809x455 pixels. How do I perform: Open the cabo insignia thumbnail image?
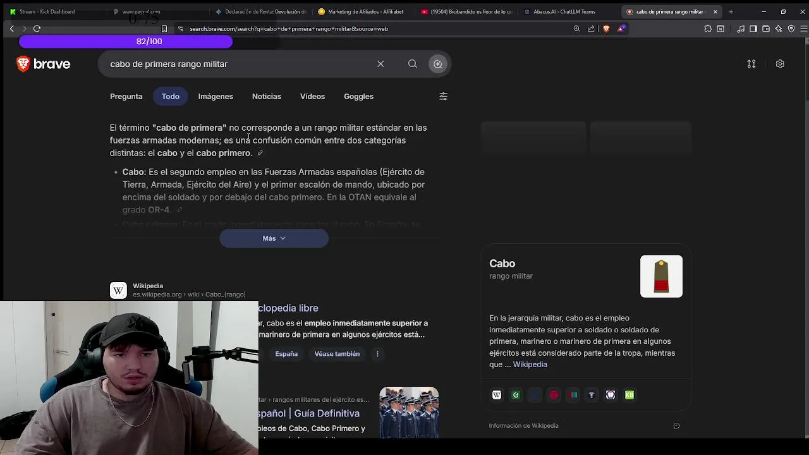[661, 276]
